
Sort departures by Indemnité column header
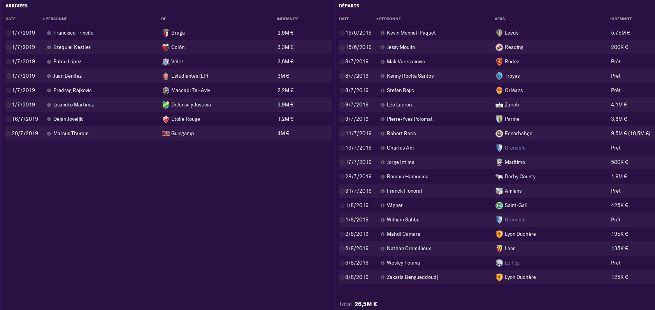[x=621, y=19]
